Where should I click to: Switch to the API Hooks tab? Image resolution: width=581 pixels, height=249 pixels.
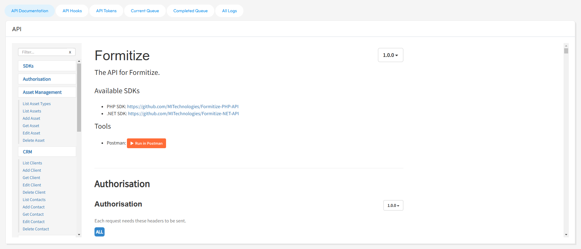[x=72, y=11]
